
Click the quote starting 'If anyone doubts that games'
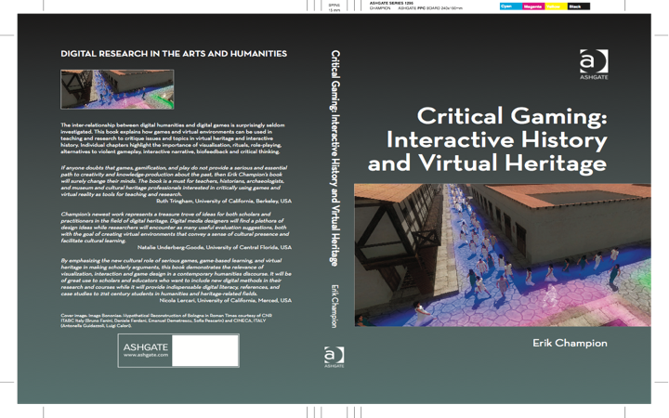click(x=174, y=181)
